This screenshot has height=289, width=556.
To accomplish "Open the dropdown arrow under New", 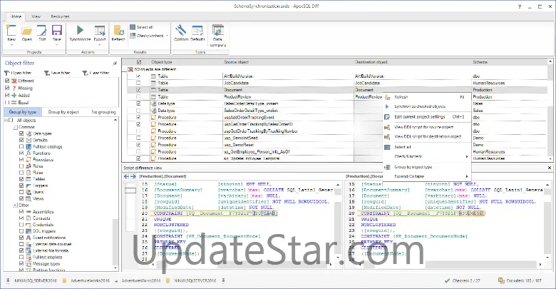I will (x=11, y=46).
